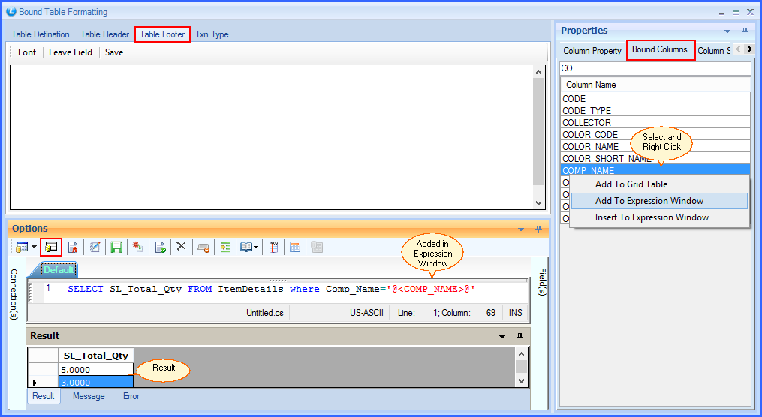Select the Table Footer tab
The width and height of the screenshot is (762, 417).
coord(162,34)
